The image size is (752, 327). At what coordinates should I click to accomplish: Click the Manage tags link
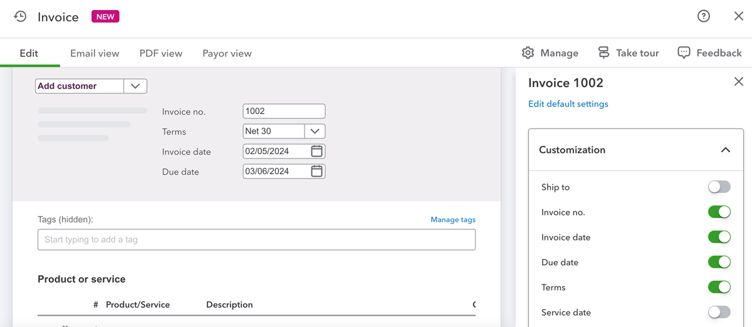(x=452, y=220)
